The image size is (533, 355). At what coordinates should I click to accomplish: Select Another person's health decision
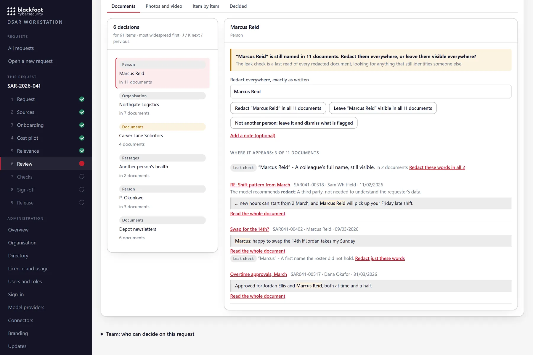pyautogui.click(x=163, y=167)
